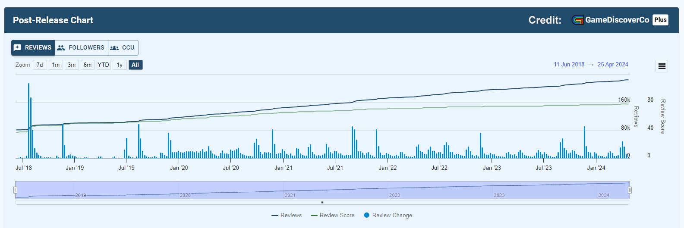Switch to the Reviews tab
684x228 pixels.
pyautogui.click(x=33, y=48)
